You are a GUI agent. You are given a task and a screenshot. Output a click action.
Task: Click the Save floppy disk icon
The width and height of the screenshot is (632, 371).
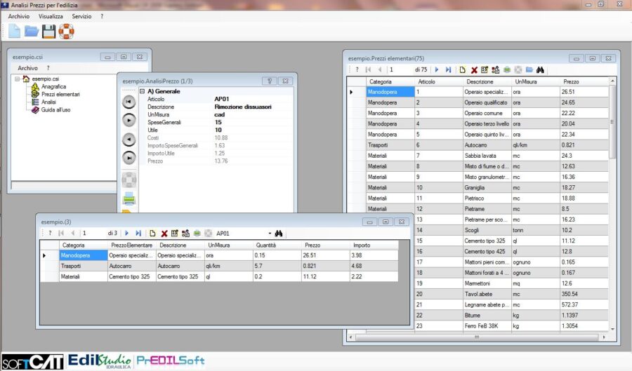[x=48, y=31]
